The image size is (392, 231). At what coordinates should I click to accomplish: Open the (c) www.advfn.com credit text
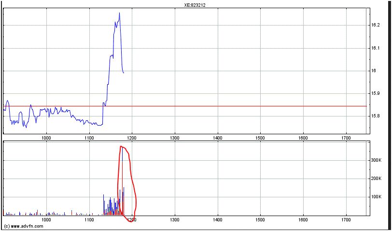click(x=24, y=226)
